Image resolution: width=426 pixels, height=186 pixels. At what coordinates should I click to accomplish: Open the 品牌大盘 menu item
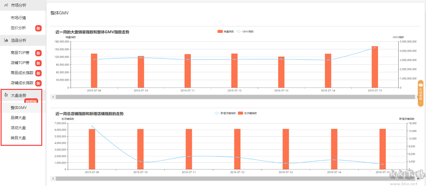(x=18, y=118)
